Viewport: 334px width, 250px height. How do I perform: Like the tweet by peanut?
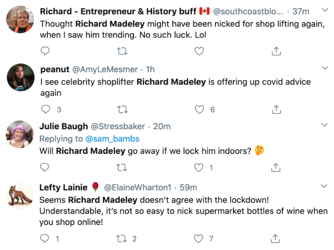200,109
